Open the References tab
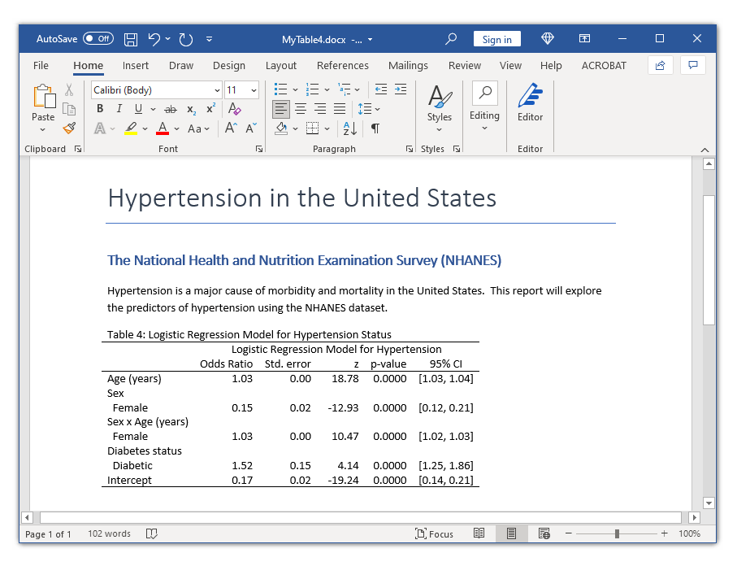The image size is (737, 566). tap(342, 66)
